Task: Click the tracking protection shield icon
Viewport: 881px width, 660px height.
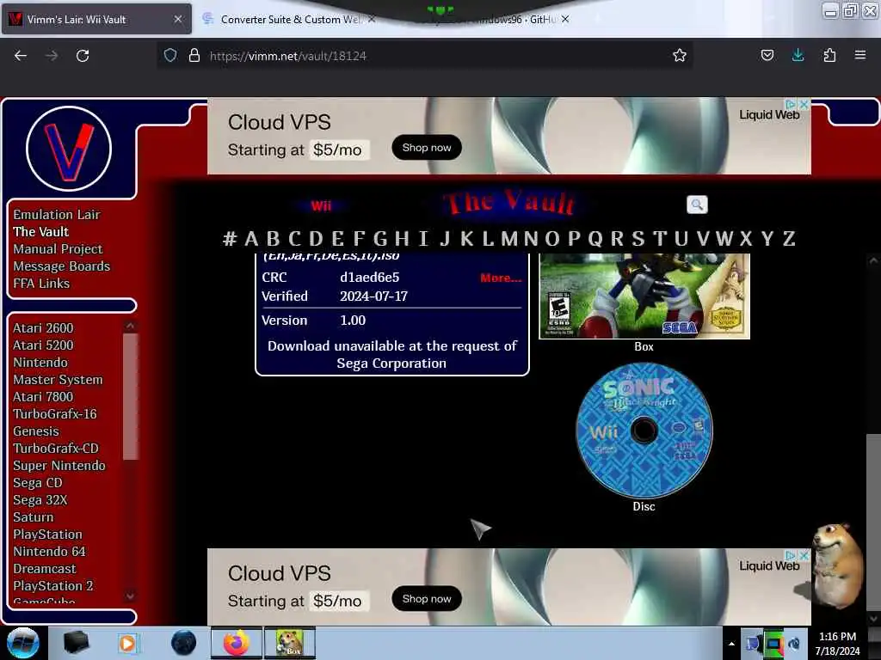Action: [x=170, y=55]
